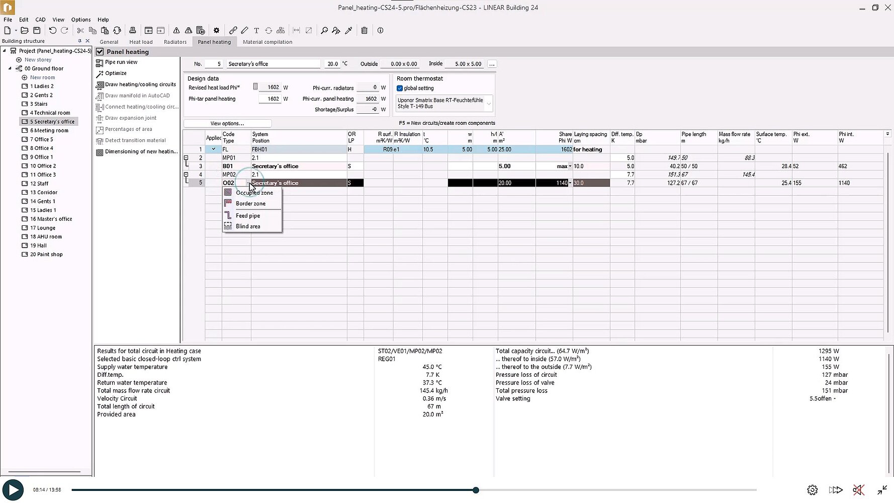
Task: Collapse the 00 Ground floor tree node
Action: tap(10, 68)
